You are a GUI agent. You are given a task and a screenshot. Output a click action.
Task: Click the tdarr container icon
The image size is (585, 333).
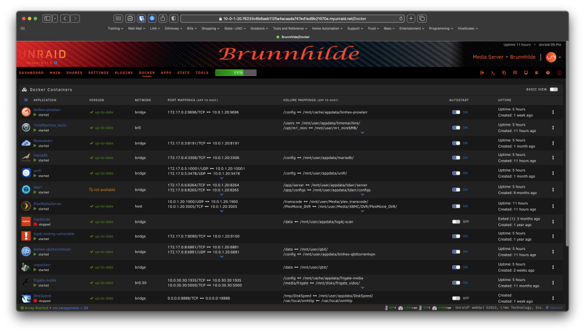click(26, 190)
